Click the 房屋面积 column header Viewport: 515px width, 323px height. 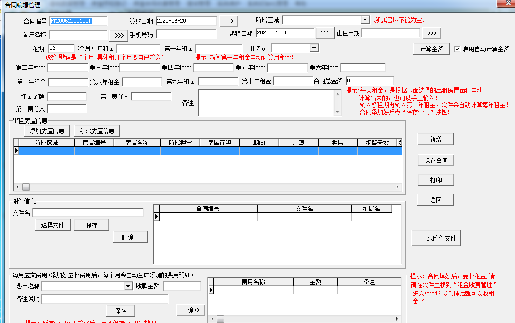point(220,143)
